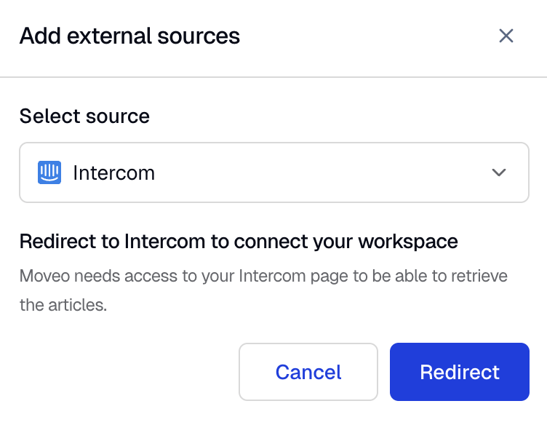Click the Moveo needs access description text
Image resolution: width=547 pixels, height=425 pixels.
tap(263, 290)
